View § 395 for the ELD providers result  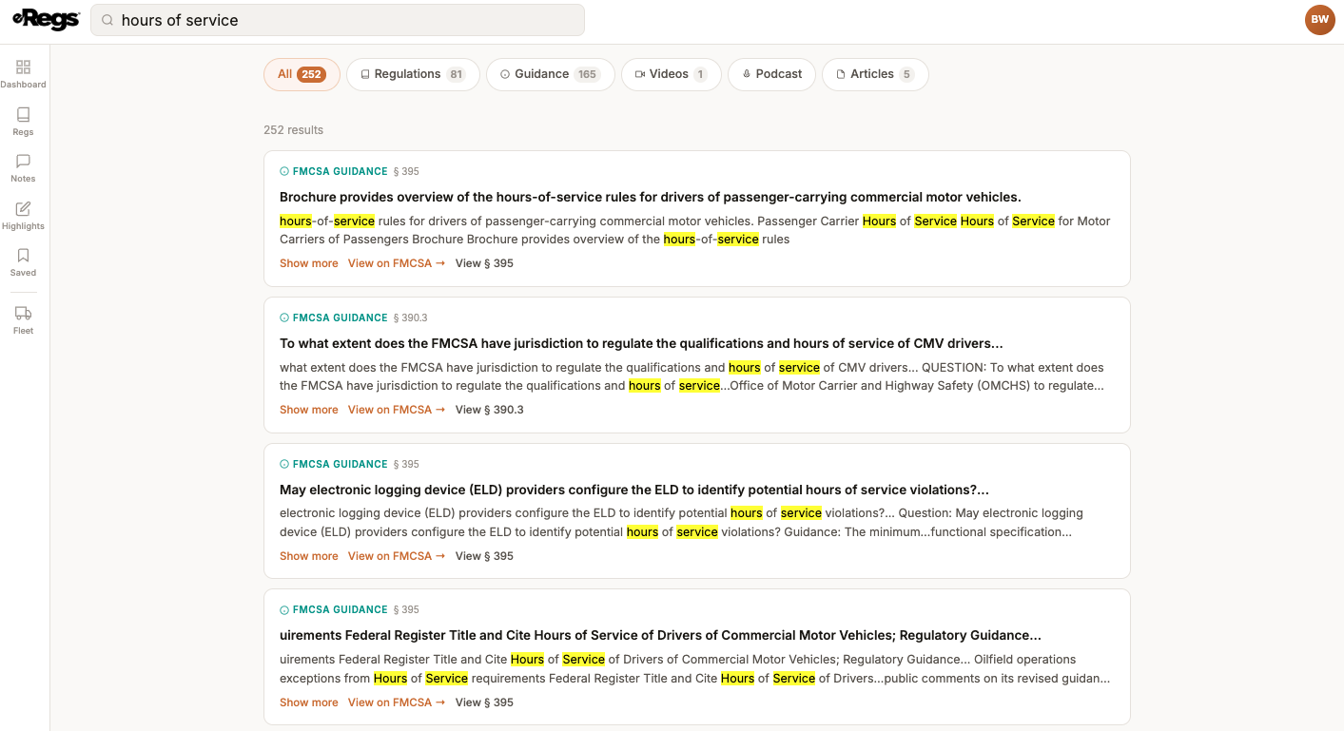pyautogui.click(x=484, y=556)
